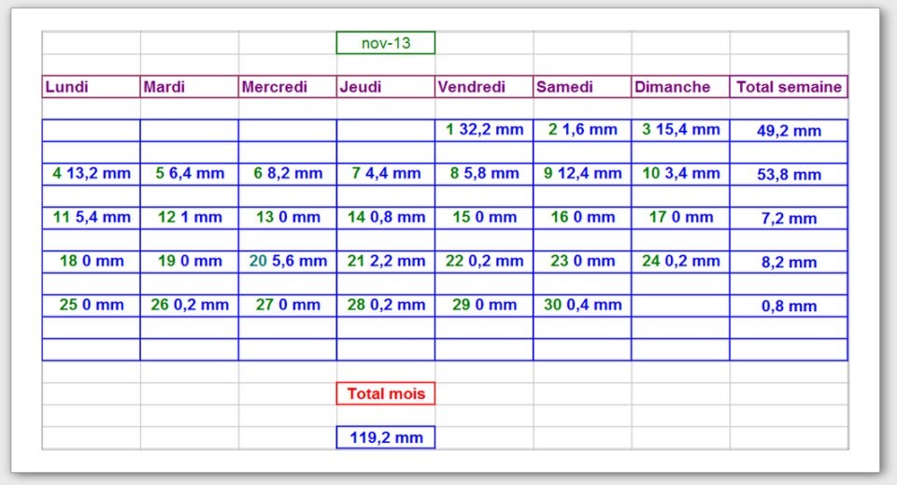Select the 49,2 mm weekly total cell

tap(789, 131)
